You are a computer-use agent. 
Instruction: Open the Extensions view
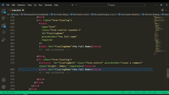[4, 26]
